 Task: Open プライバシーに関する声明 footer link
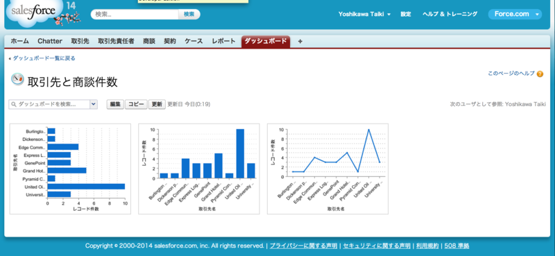click(303, 246)
